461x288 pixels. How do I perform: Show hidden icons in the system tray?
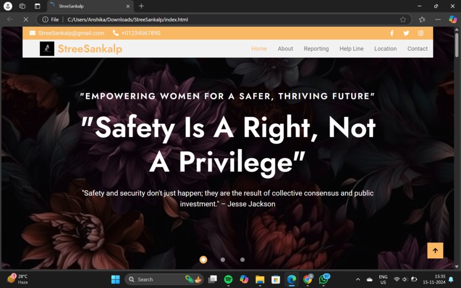coord(358,279)
